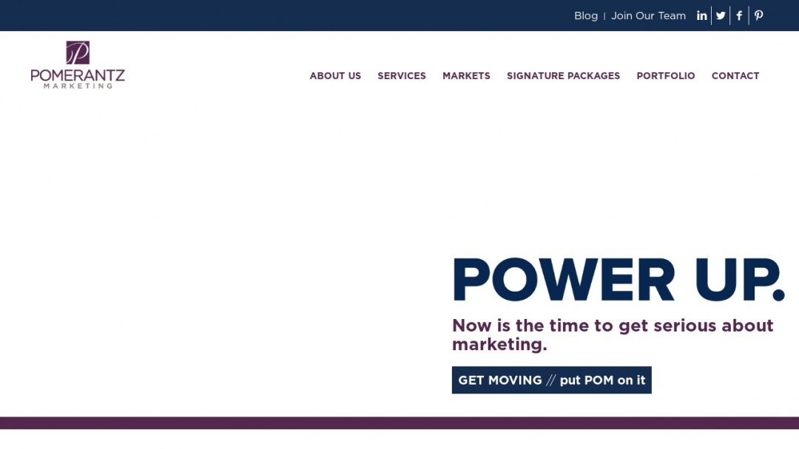Click the Twitter bird icon

pyautogui.click(x=720, y=15)
